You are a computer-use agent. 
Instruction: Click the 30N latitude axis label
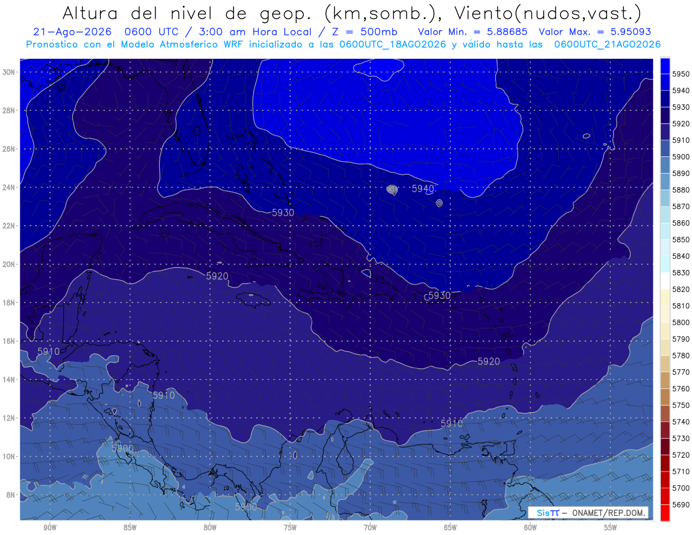click(x=9, y=72)
